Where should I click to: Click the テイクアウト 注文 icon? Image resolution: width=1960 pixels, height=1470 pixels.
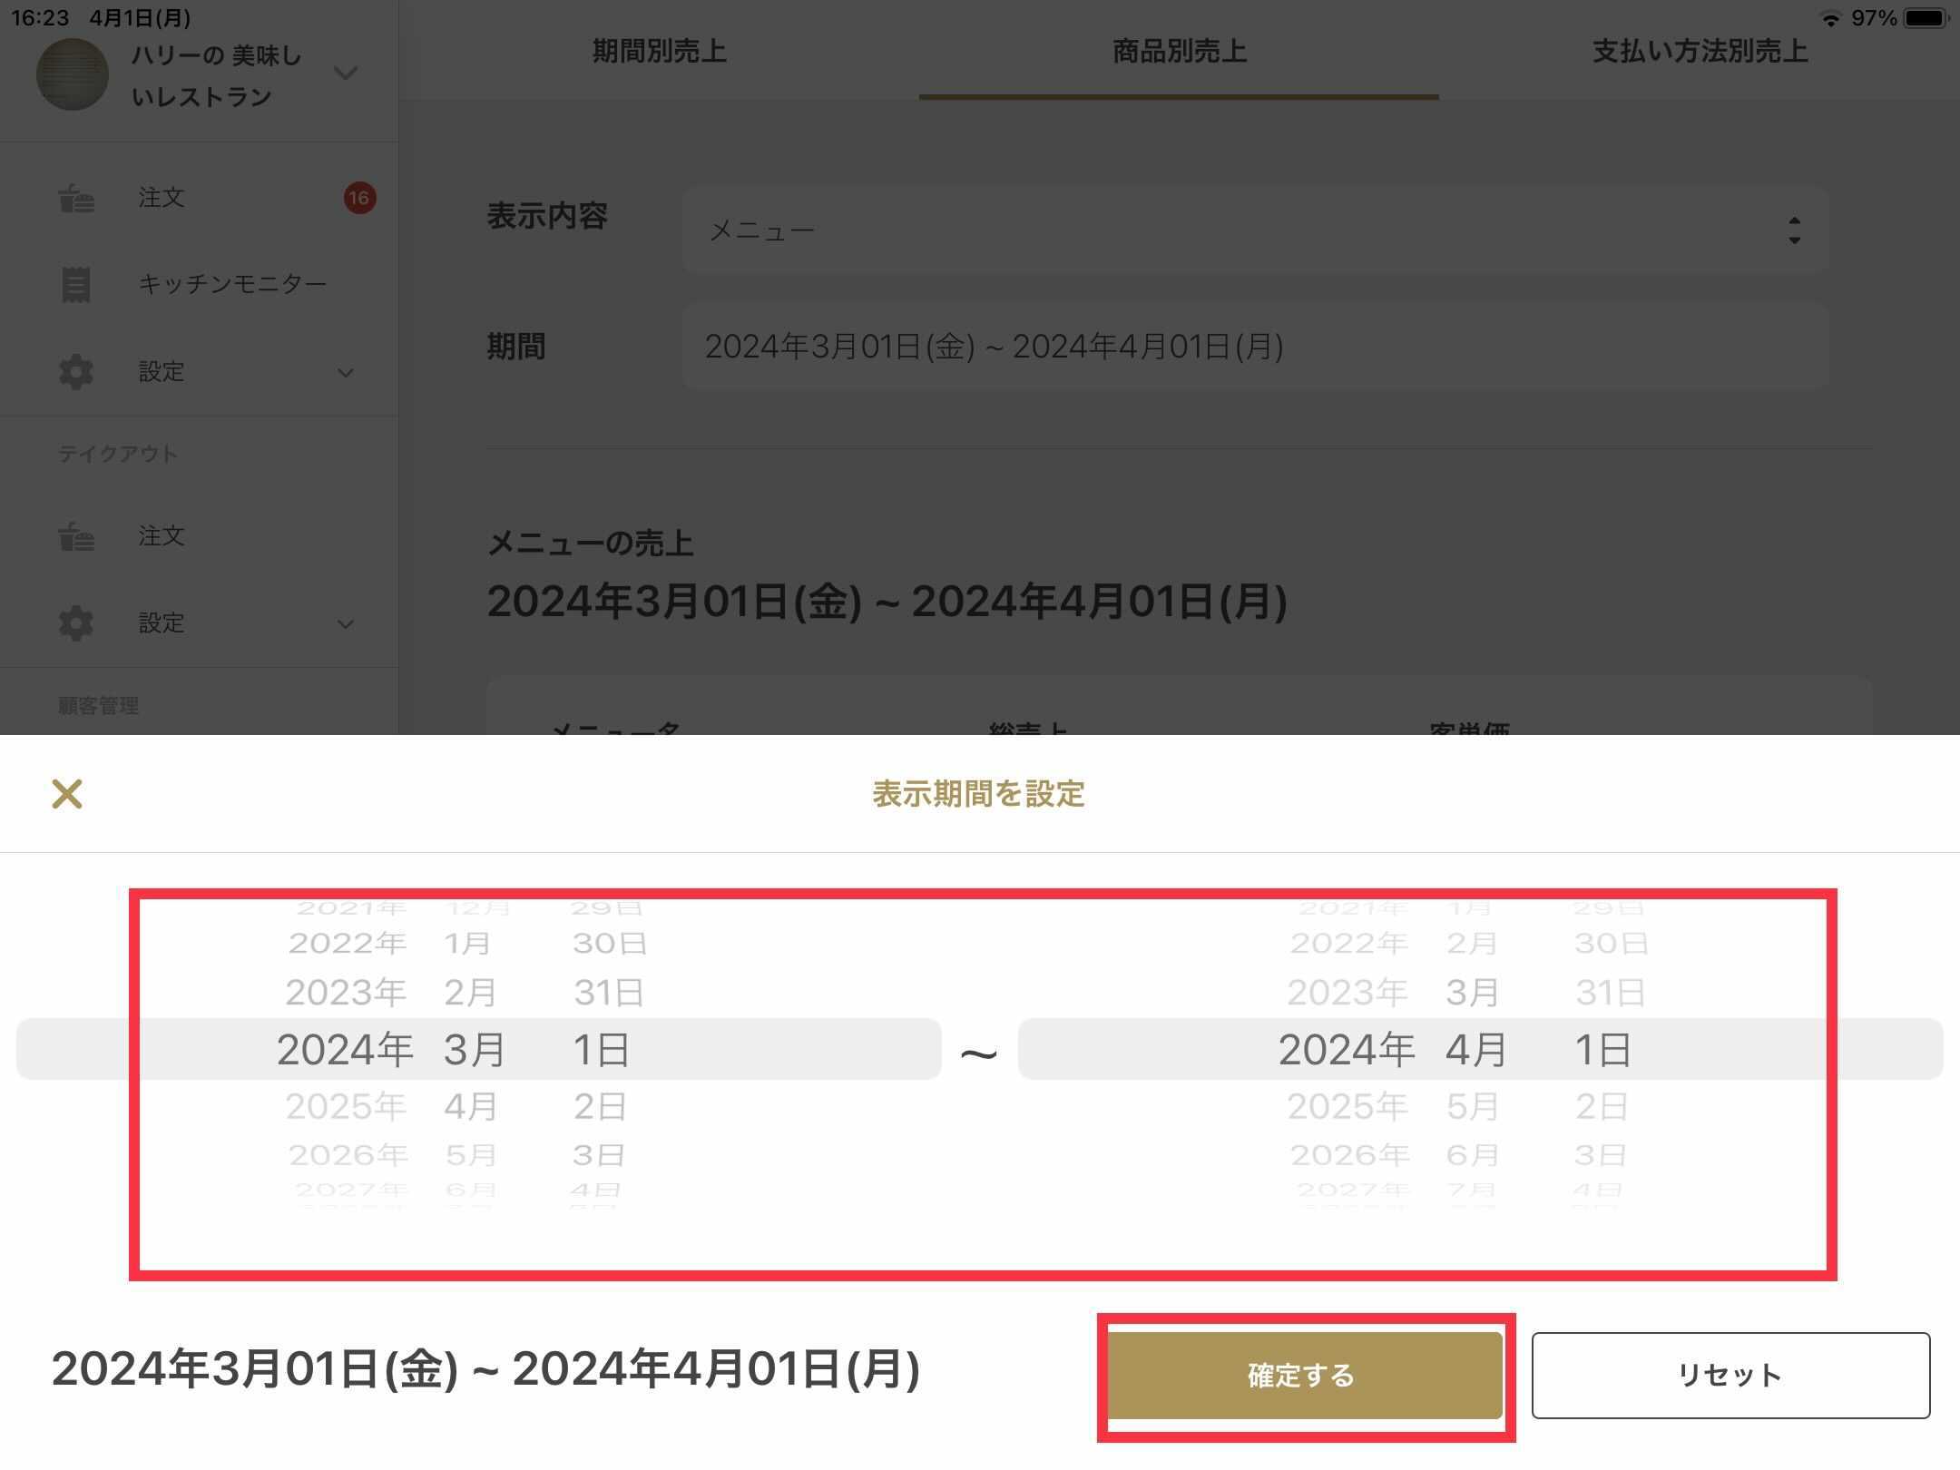[x=76, y=536]
